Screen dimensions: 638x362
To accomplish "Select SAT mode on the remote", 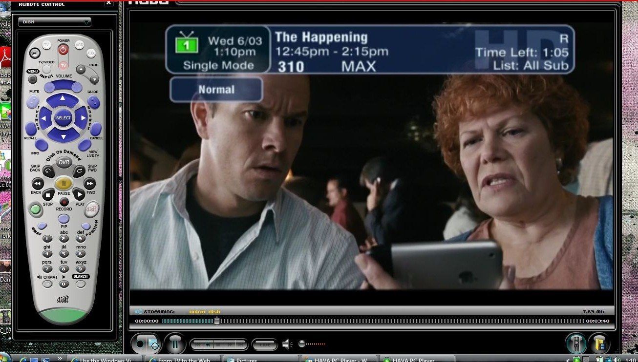I will [x=35, y=53].
